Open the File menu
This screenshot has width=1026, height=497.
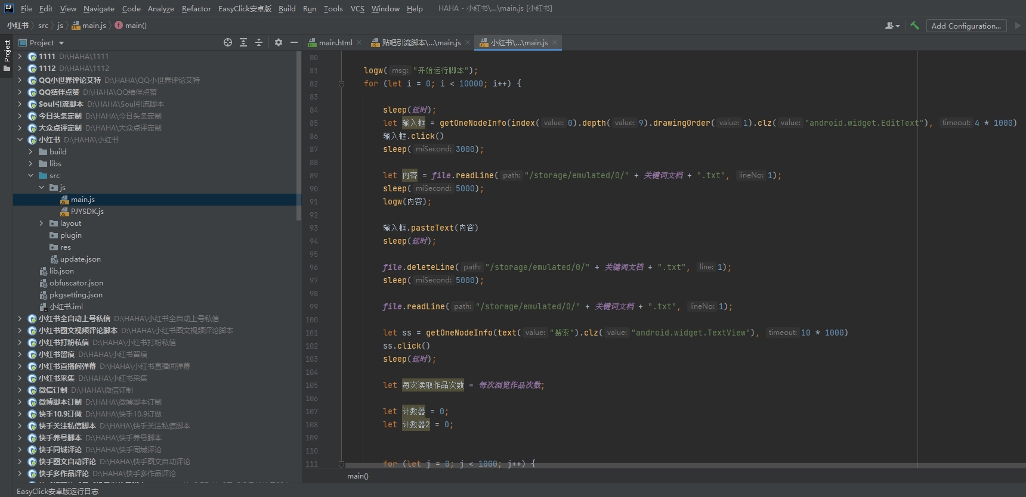(26, 8)
